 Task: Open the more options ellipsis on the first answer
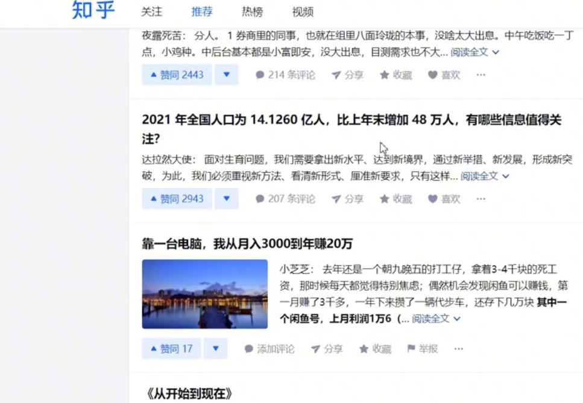coord(481,75)
